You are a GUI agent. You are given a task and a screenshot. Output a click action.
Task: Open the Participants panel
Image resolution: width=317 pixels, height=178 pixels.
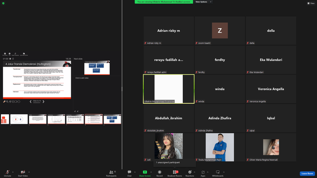click(111, 173)
